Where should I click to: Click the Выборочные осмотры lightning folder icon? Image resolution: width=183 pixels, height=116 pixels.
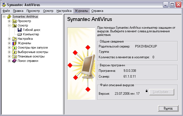[x=14, y=52]
